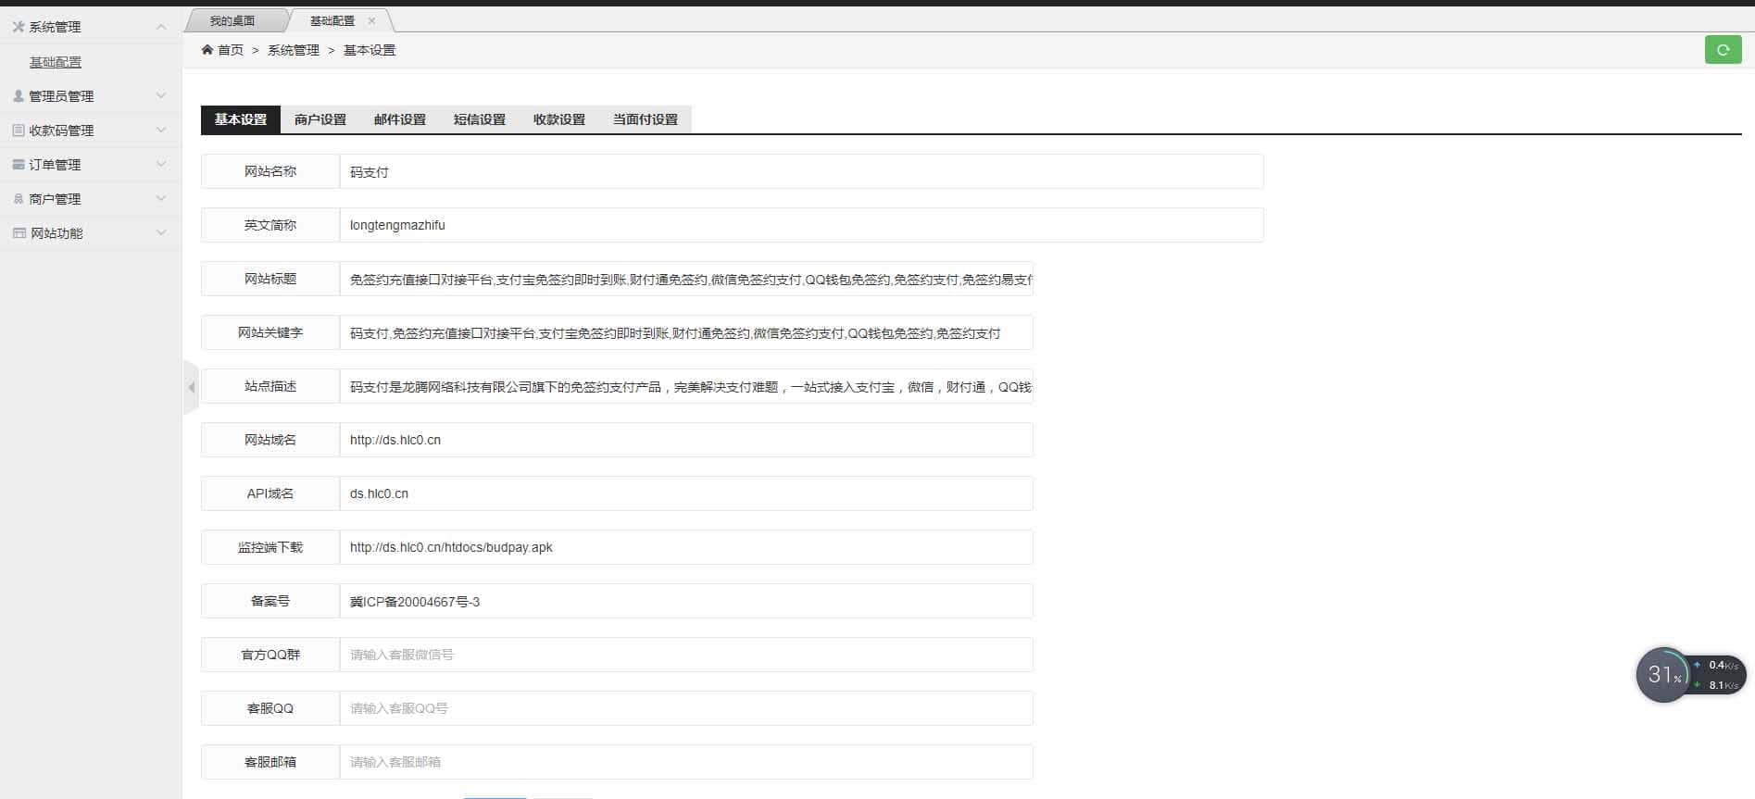Open the 我的桌面 page tab

pos(232,20)
